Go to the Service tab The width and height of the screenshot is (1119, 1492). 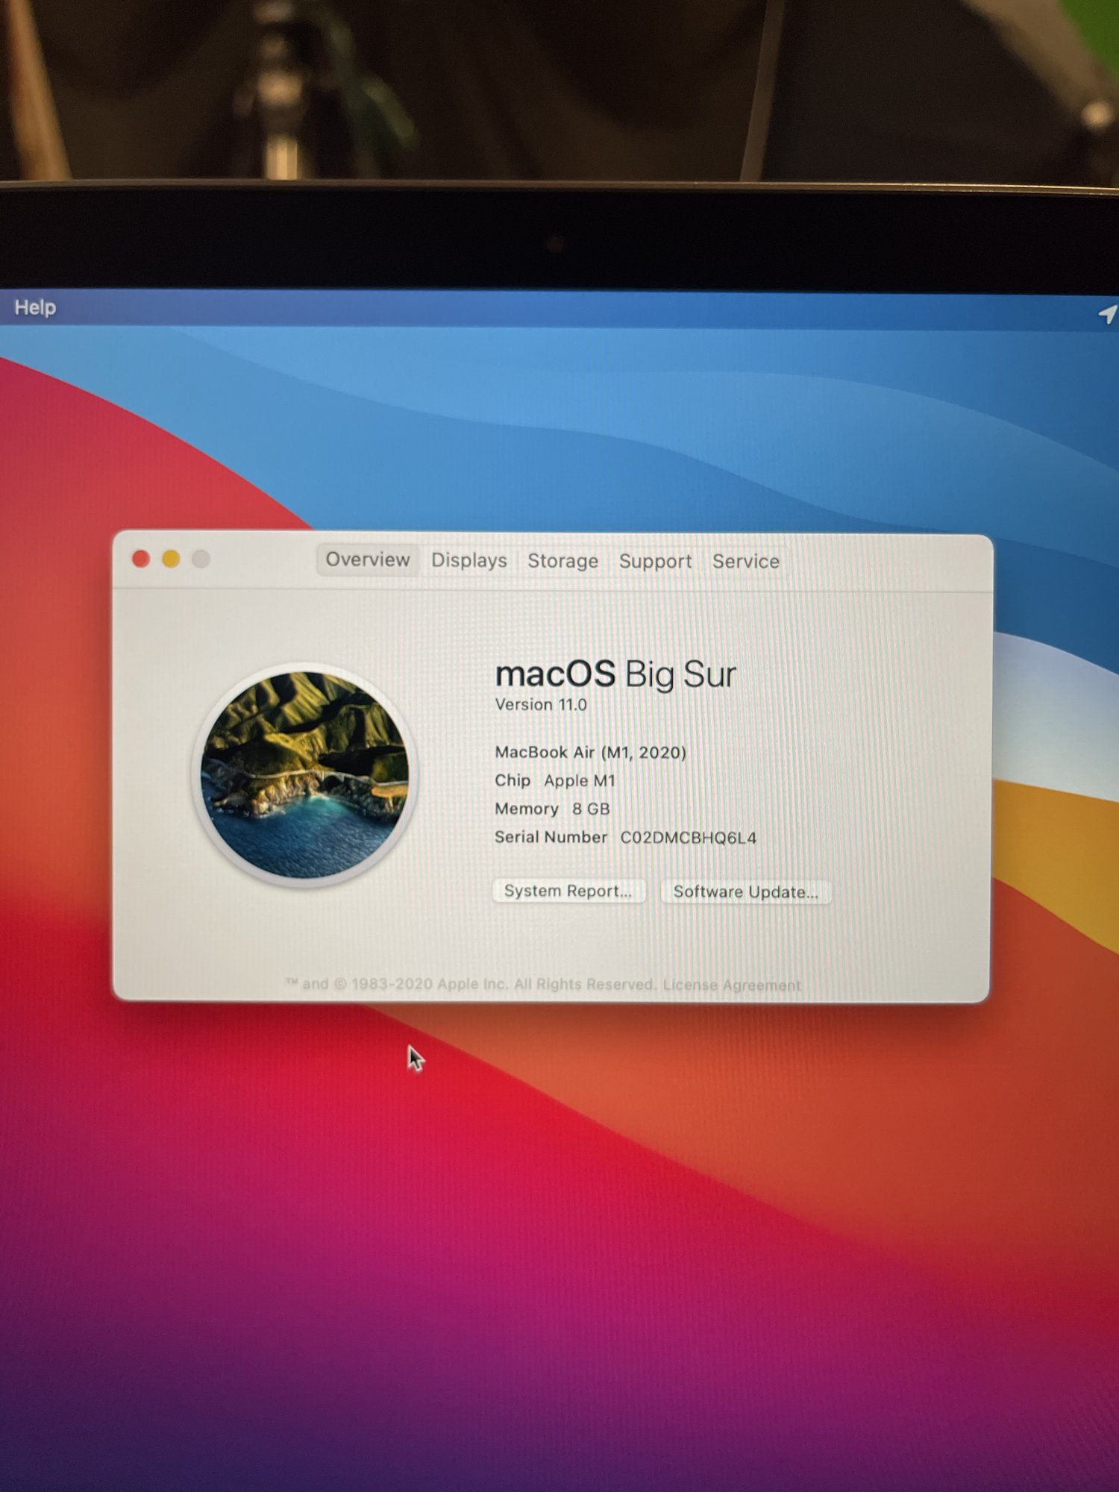(x=745, y=562)
